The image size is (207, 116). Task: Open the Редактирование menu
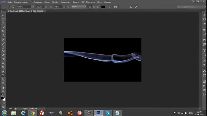click(x=21, y=2)
